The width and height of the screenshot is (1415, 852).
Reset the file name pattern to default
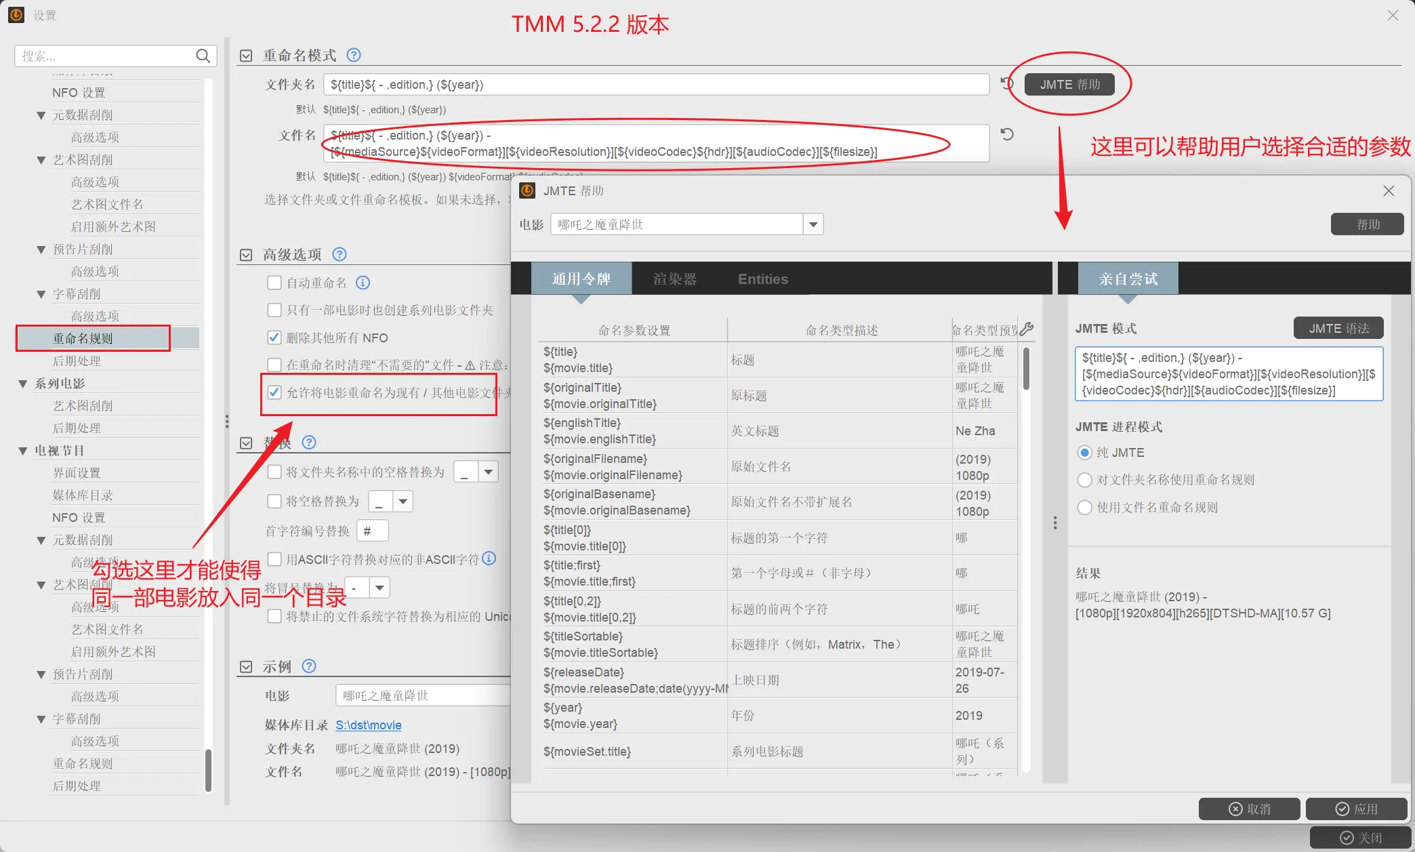click(1007, 134)
